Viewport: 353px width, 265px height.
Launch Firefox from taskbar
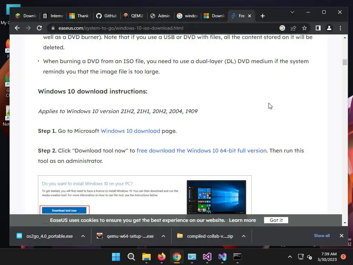coord(161,257)
